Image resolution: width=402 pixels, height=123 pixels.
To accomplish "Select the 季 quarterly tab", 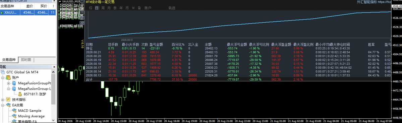I will pyautogui.click(x=115, y=8).
